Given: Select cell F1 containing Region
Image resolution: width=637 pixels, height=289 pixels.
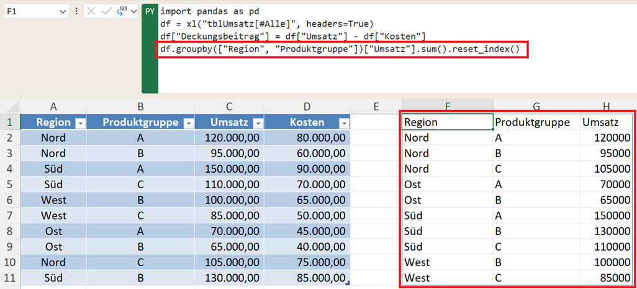Looking at the screenshot, I should click(x=447, y=123).
